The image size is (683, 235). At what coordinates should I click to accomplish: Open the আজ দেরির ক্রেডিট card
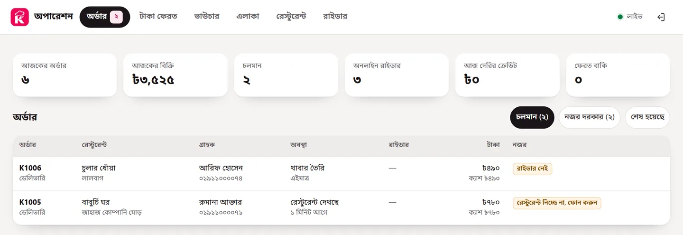508,75
